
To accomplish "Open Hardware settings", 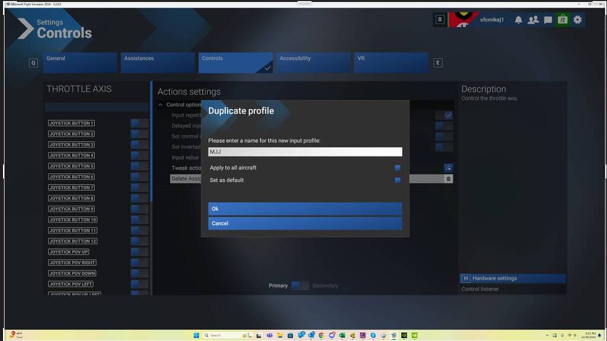I will pyautogui.click(x=513, y=278).
